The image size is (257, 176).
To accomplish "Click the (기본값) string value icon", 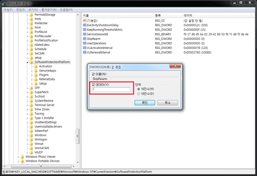I will (x=84, y=21).
